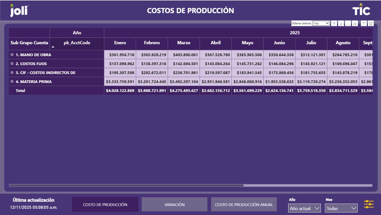This screenshot has height=215, width=381.
Task: Open the COSTO DE PRODUCCIÓN ANUAL page
Action: (x=244, y=205)
